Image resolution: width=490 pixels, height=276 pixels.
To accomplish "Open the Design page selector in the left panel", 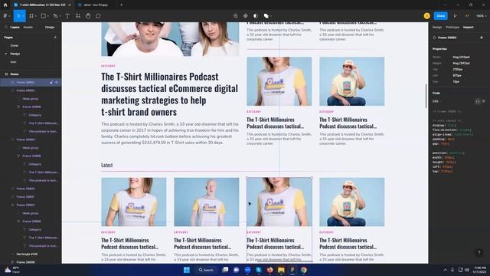I will (x=50, y=28).
